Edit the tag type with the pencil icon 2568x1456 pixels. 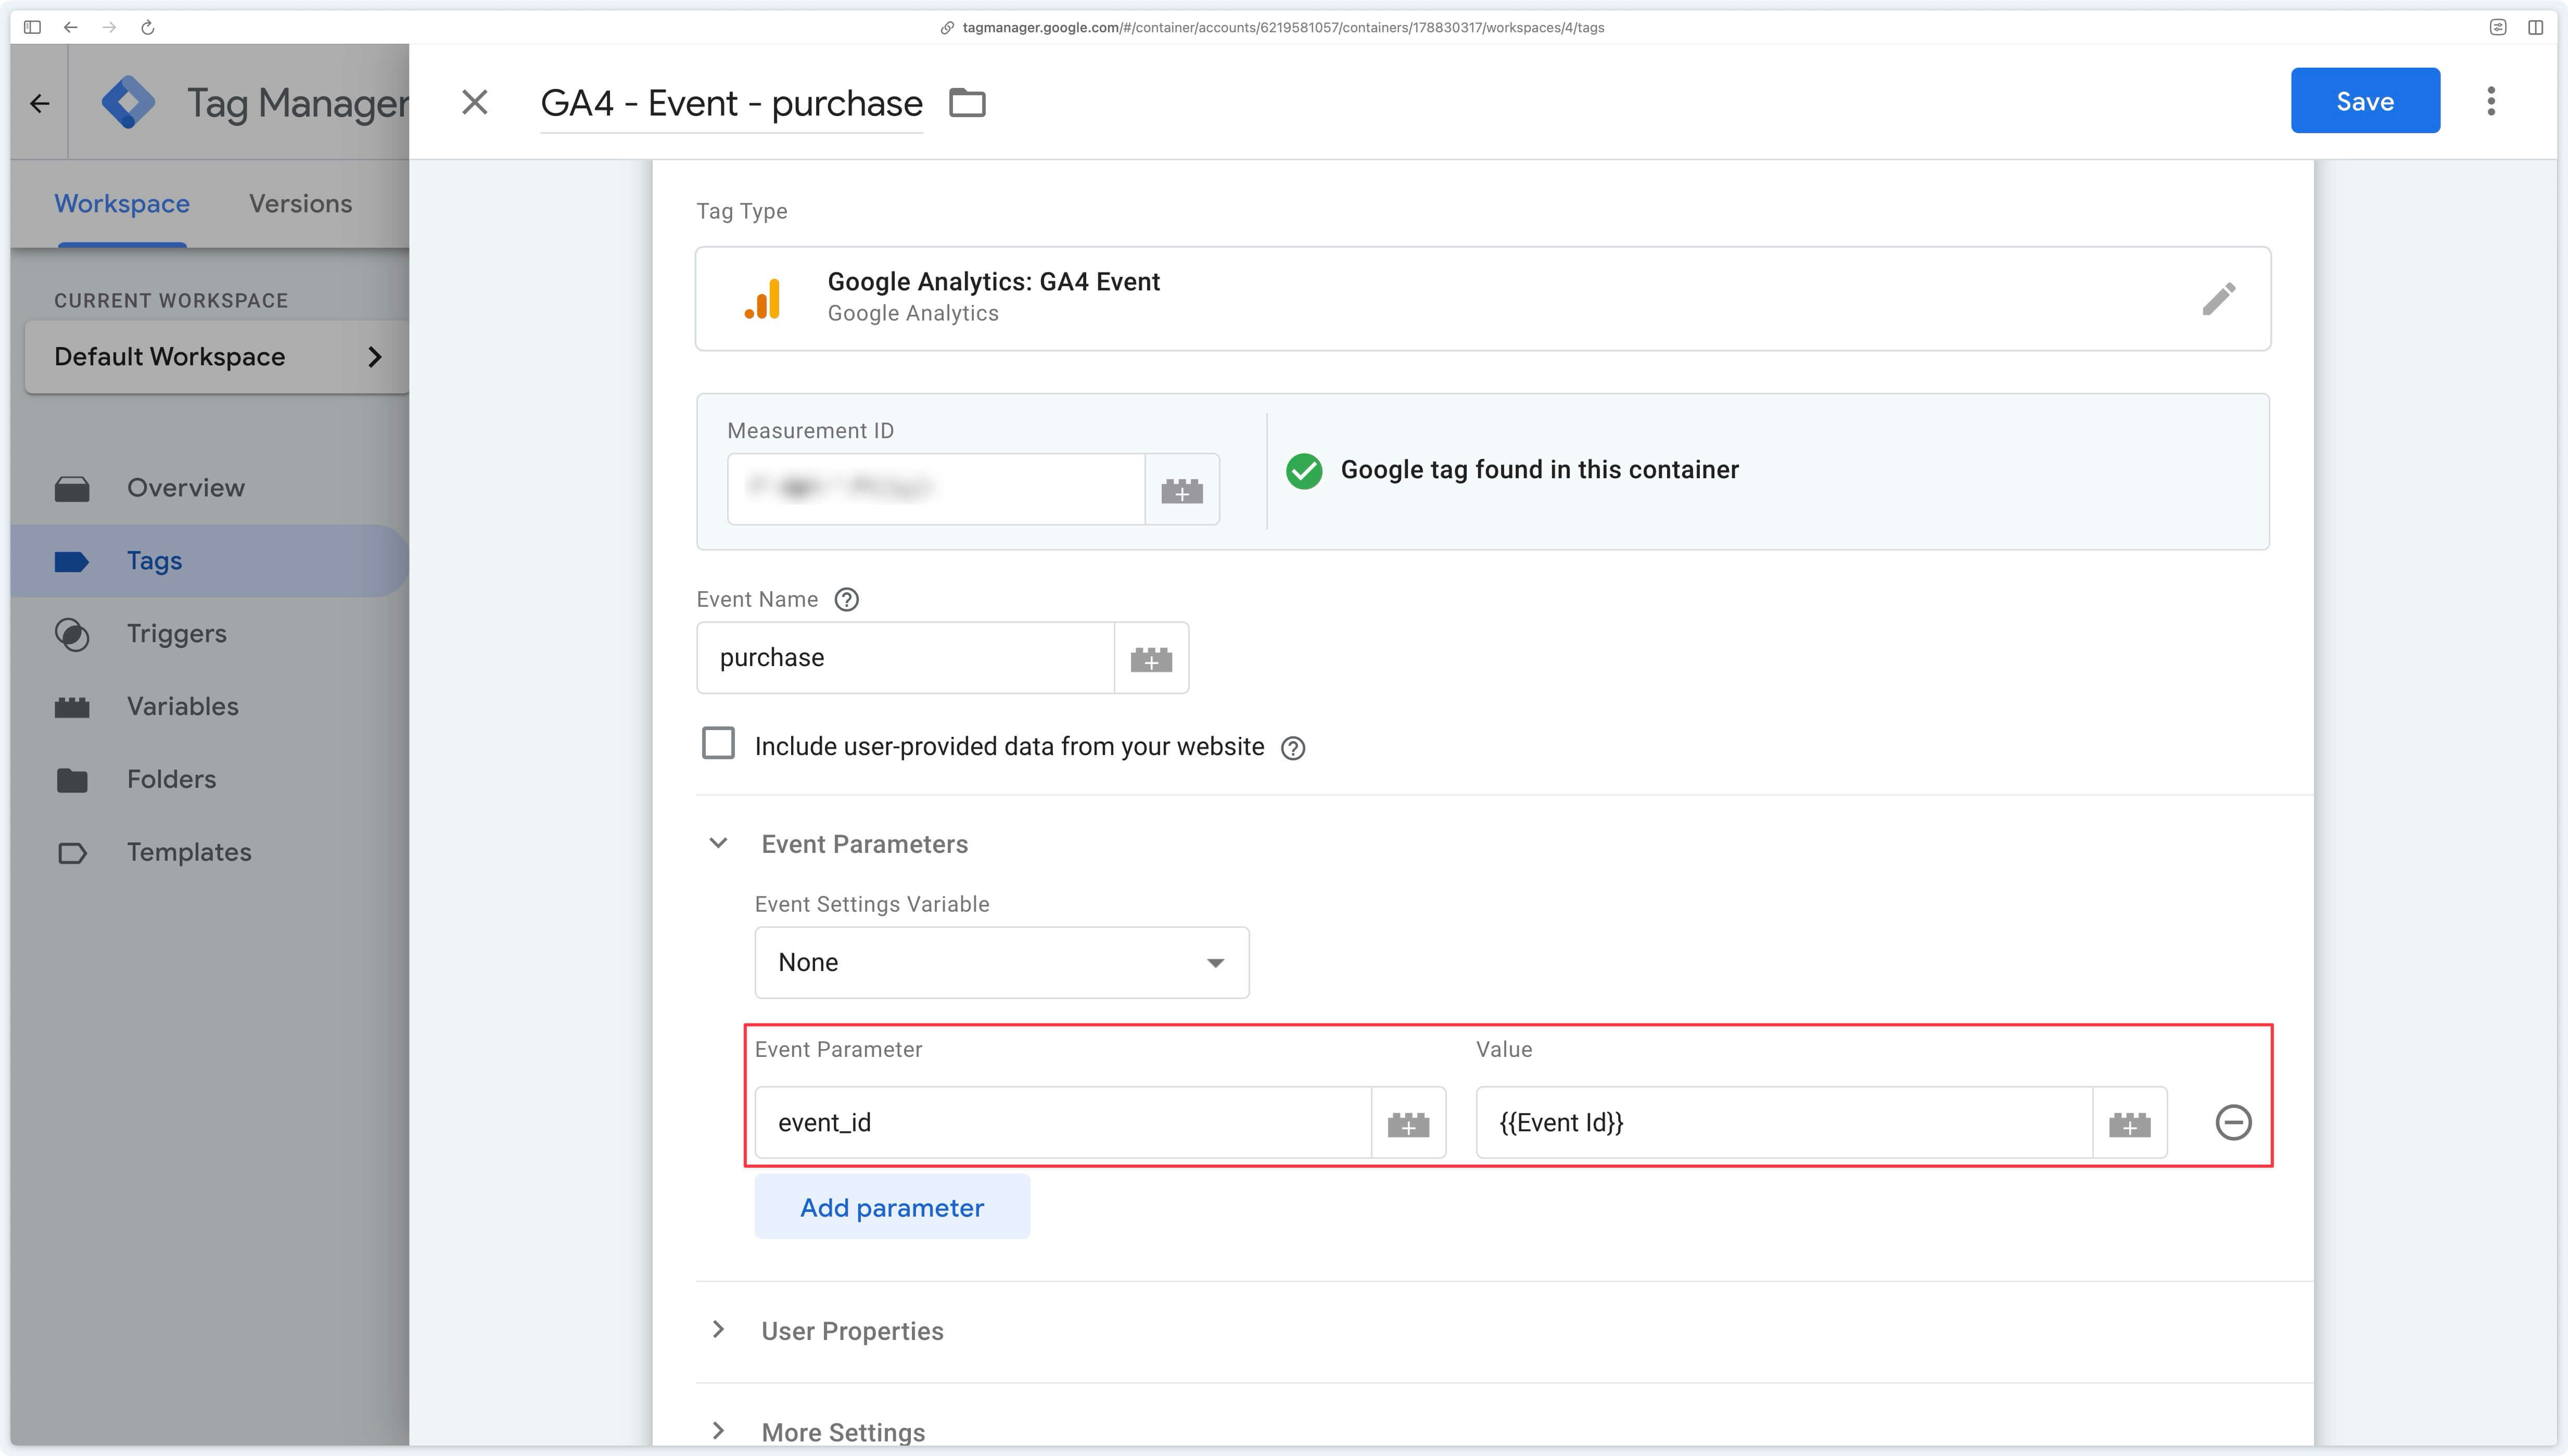click(x=2218, y=298)
